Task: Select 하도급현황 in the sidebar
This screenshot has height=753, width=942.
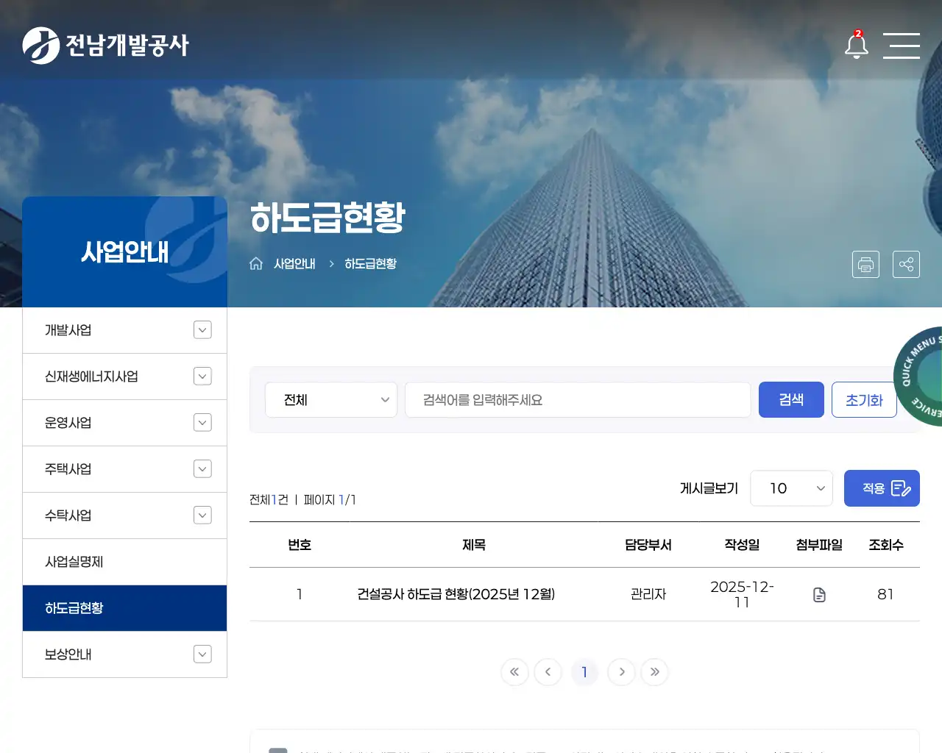Action: point(124,608)
